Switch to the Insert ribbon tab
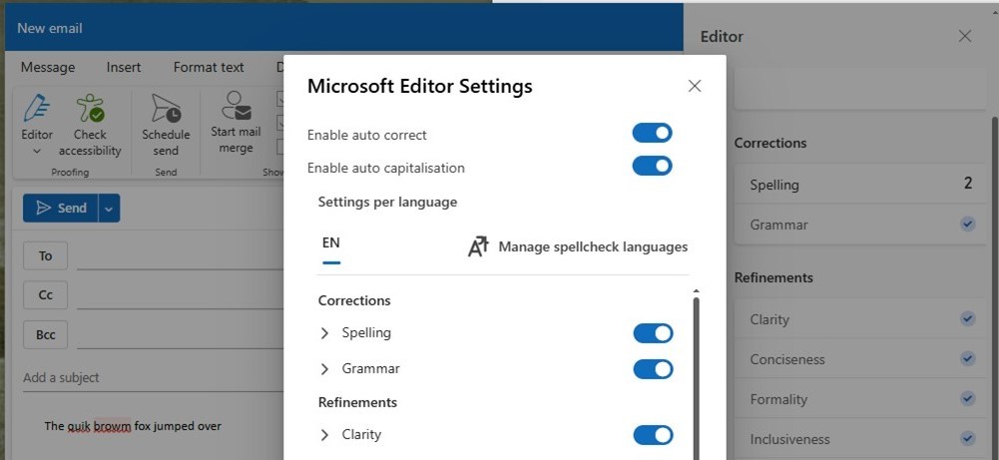 point(124,67)
